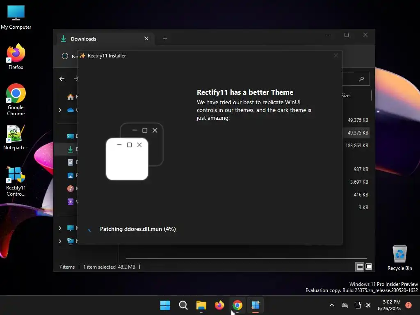Open File Explorer from the taskbar

click(x=201, y=305)
